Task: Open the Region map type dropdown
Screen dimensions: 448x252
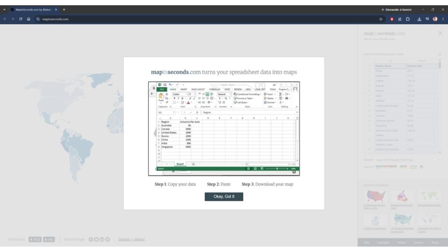Action: [408, 160]
